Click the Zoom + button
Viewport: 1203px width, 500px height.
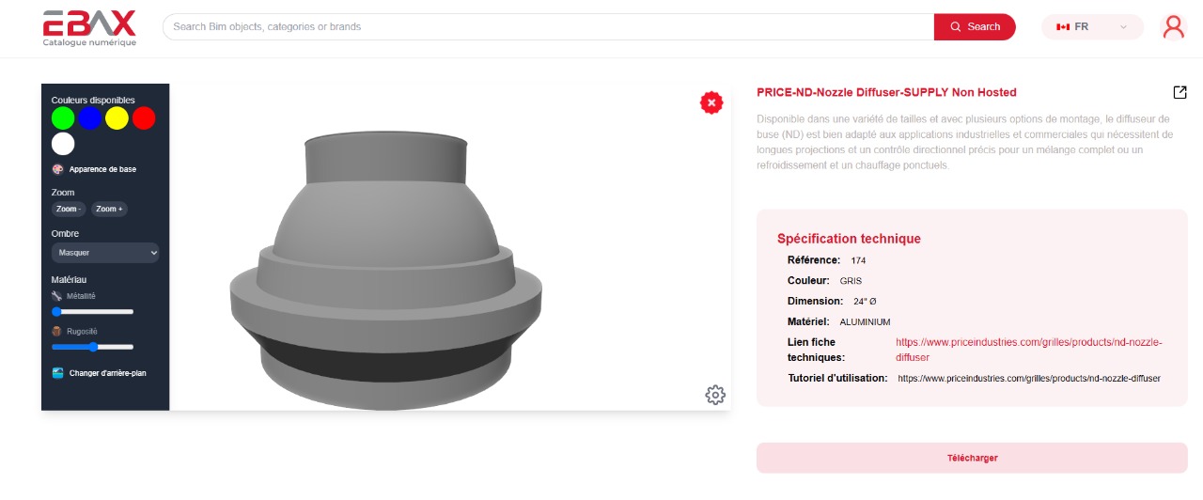tap(109, 209)
